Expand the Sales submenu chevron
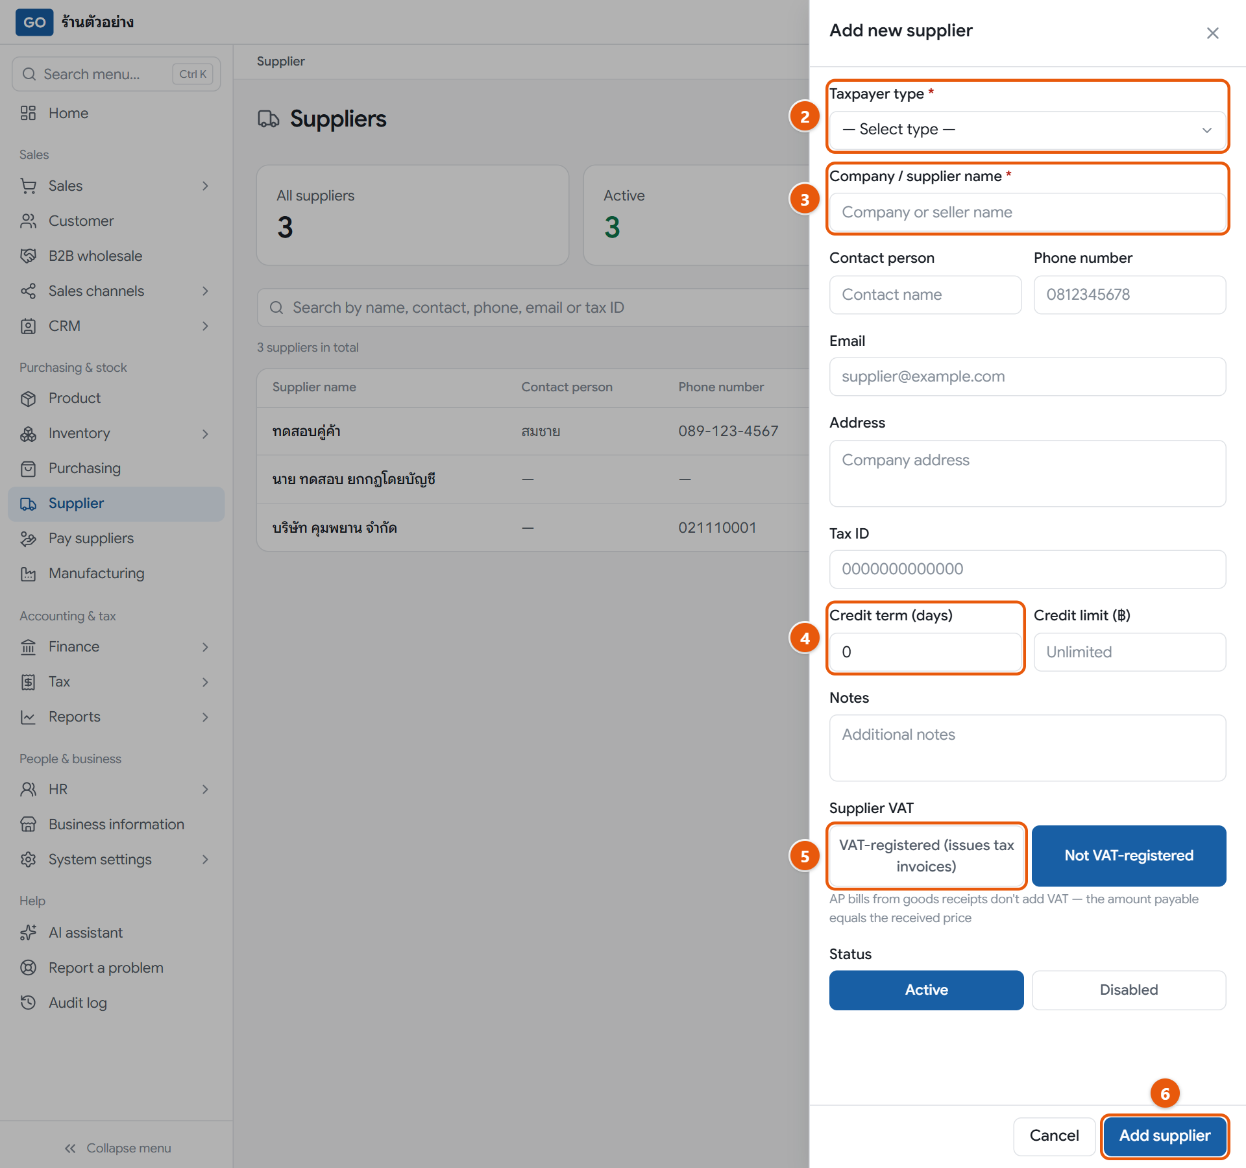The width and height of the screenshot is (1246, 1168). point(205,186)
